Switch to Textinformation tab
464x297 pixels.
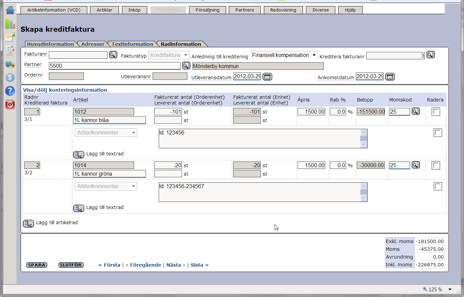(x=132, y=44)
